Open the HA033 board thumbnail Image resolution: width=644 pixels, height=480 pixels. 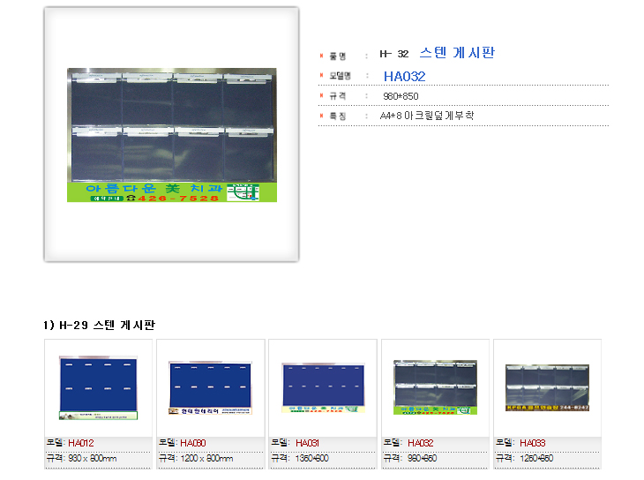[546, 387]
